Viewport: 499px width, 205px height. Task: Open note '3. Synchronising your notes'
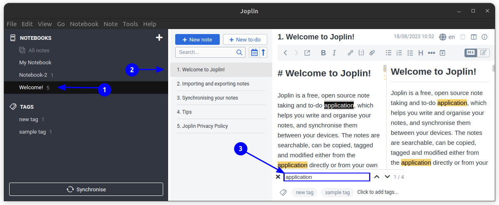pos(221,98)
